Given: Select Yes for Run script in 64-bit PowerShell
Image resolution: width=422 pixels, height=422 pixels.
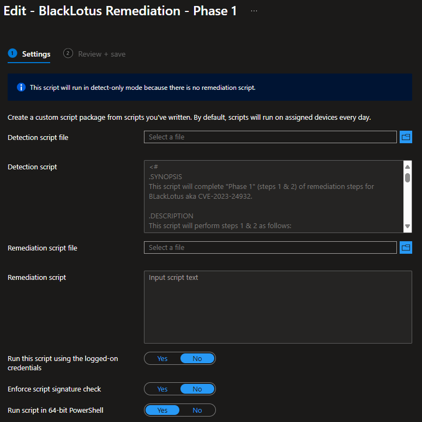Looking at the screenshot, I should coord(162,410).
